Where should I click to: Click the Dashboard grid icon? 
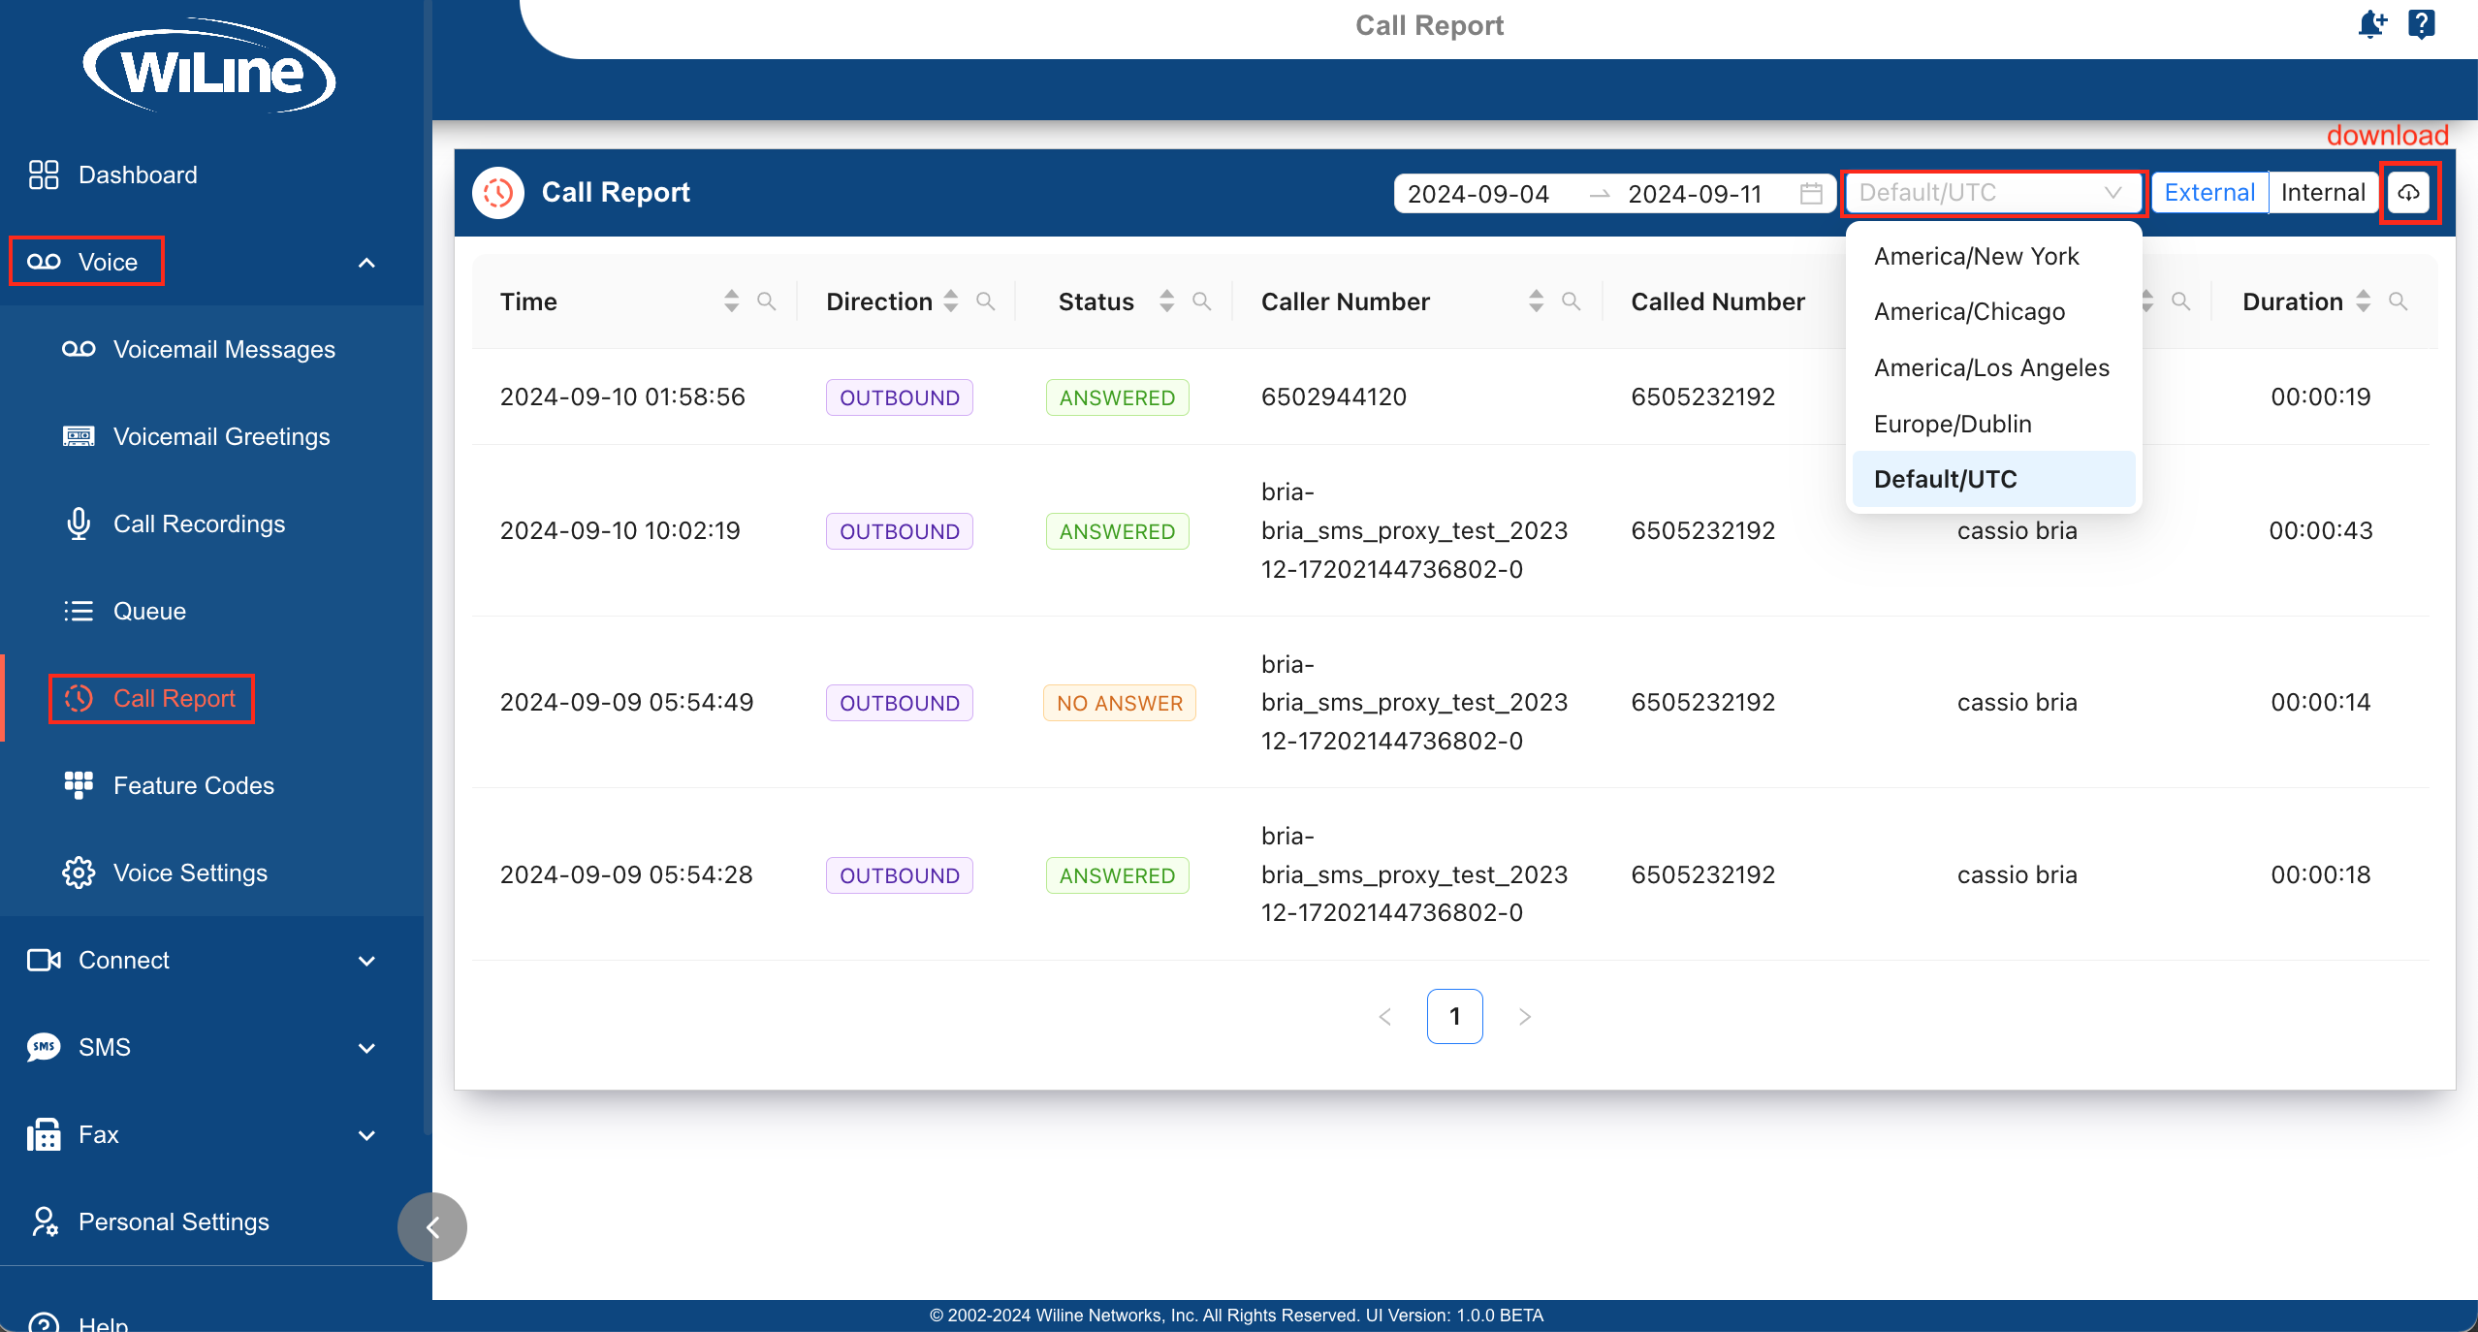pyautogui.click(x=44, y=174)
